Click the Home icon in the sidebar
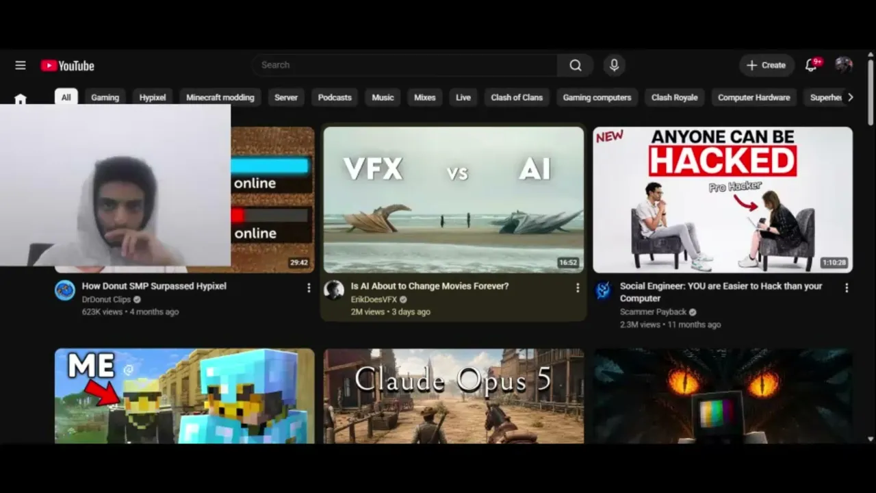 coord(21,99)
